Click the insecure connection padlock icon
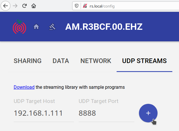 tap(85, 6)
